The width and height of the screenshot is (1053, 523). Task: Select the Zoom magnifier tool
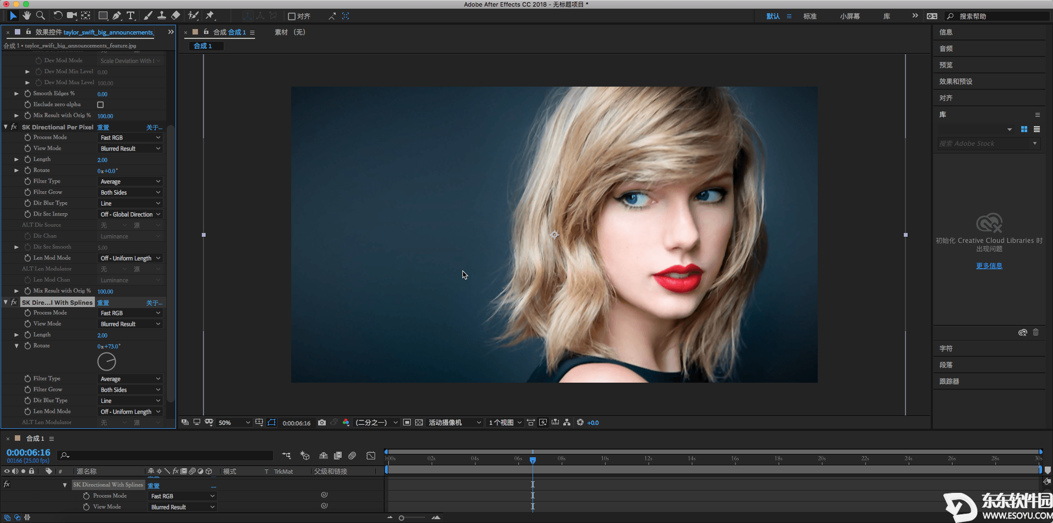(x=41, y=16)
